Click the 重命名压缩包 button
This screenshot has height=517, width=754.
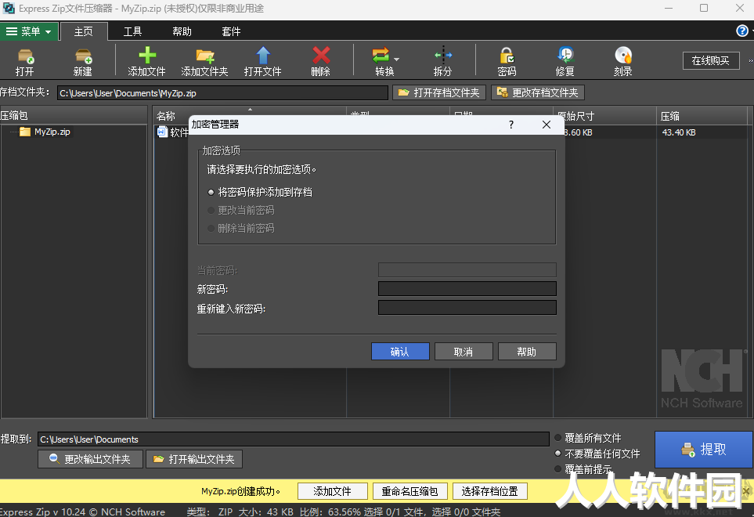coord(410,491)
